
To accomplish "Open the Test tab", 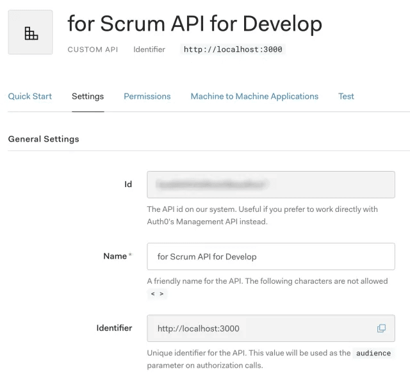I will [x=346, y=96].
